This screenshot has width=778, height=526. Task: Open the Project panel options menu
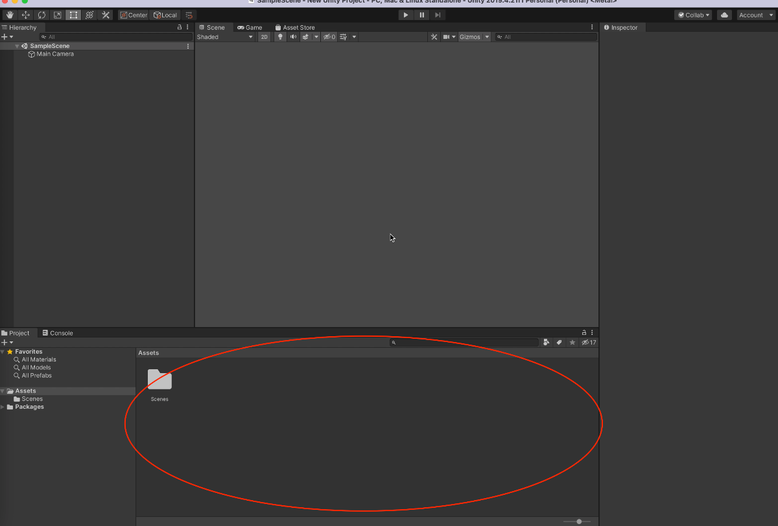(x=593, y=333)
